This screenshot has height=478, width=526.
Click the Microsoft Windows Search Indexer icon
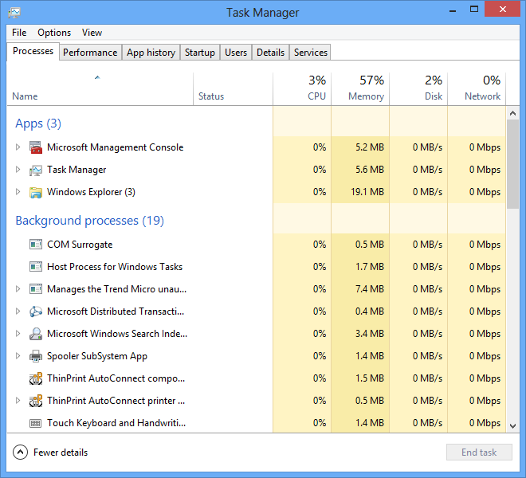coord(35,334)
